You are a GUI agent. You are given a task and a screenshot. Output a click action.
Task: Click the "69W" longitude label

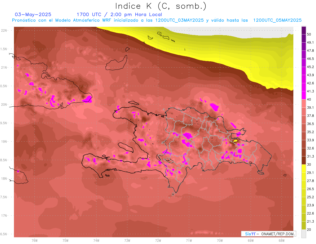click(251, 241)
